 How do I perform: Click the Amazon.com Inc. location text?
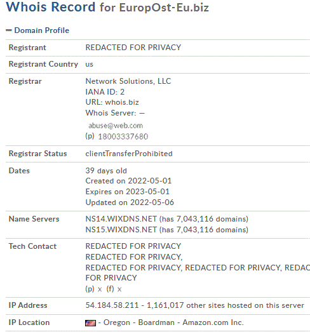[x=213, y=322]
